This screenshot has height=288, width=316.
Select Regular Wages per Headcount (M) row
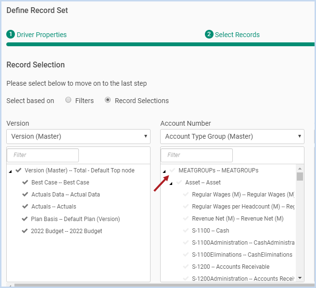pyautogui.click(x=243, y=207)
